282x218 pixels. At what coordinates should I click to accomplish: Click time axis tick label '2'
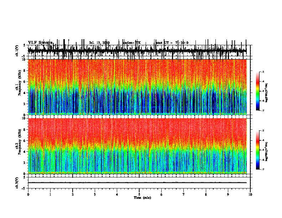73,194
